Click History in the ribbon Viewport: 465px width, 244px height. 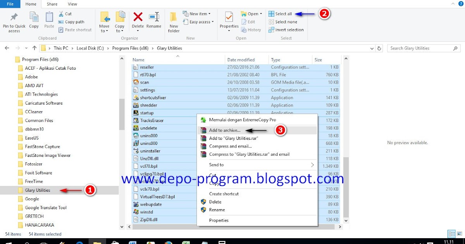coord(251,30)
